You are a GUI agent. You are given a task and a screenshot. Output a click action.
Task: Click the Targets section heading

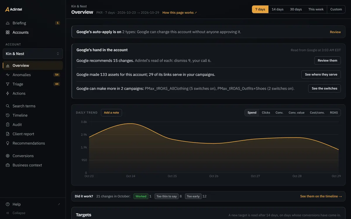(x=84, y=215)
